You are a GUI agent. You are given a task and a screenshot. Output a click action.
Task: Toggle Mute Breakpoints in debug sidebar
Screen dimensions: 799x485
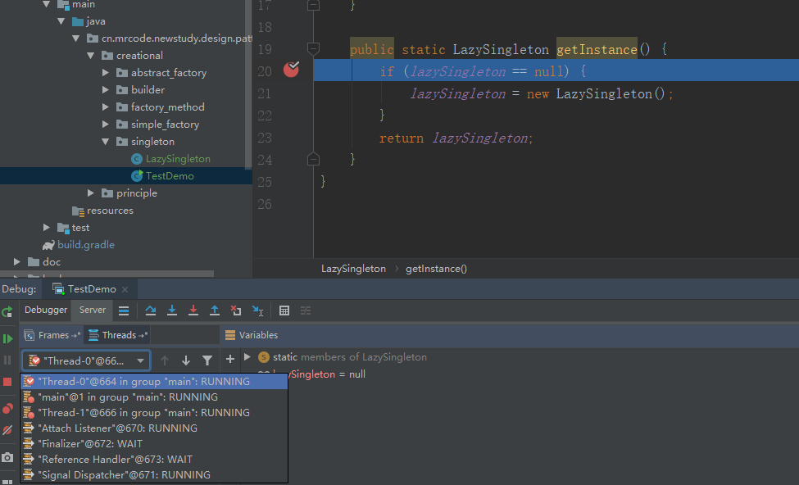pos(7,429)
